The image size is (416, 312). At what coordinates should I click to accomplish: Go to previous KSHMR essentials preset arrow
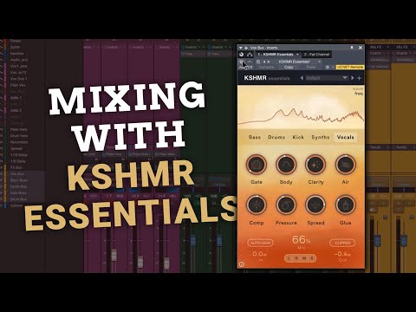click(302, 78)
